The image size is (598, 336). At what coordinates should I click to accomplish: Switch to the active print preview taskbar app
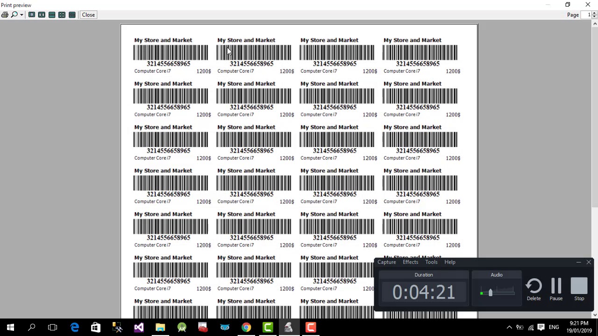289,327
